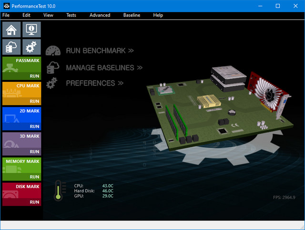Click the cloud baseline management sidebar icon
The width and height of the screenshot is (305, 230).
click(x=12, y=47)
